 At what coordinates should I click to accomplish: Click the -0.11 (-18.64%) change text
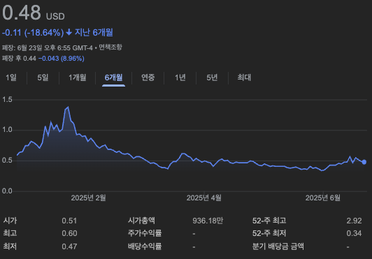tap(33, 33)
